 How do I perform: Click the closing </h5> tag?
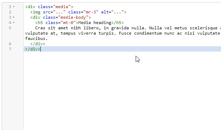click(x=118, y=23)
